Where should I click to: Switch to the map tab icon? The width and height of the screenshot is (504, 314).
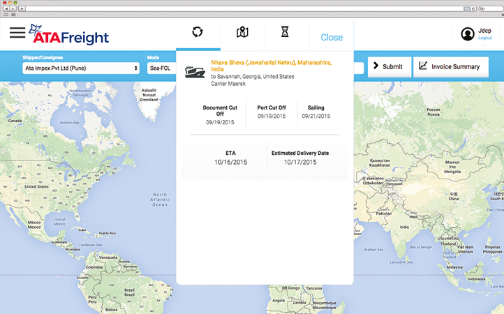[x=242, y=32]
